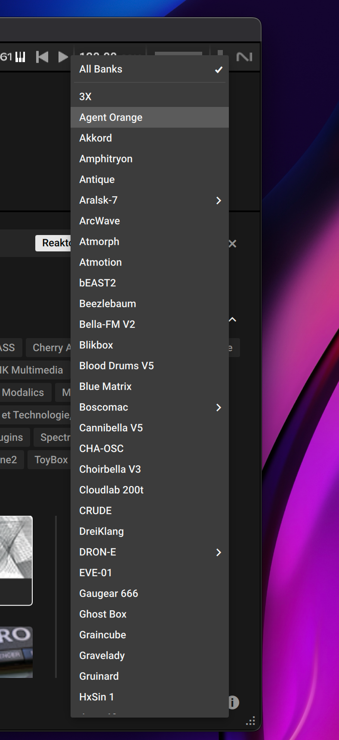Choose the Atmorph bank
This screenshot has height=740, width=339.
pos(149,241)
